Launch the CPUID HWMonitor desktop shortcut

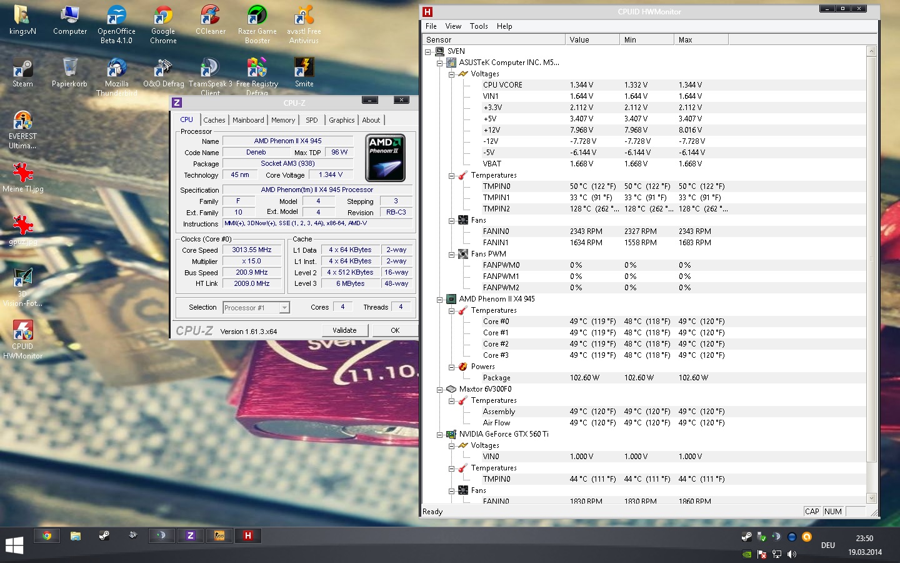pyautogui.click(x=22, y=340)
